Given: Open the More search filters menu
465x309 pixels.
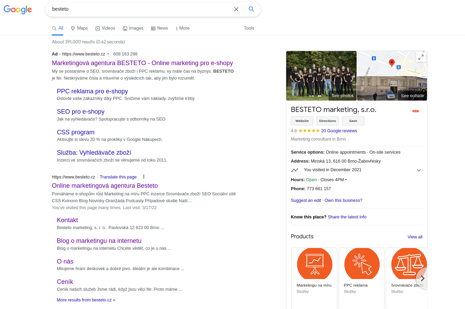Looking at the screenshot, I should pyautogui.click(x=182, y=28).
